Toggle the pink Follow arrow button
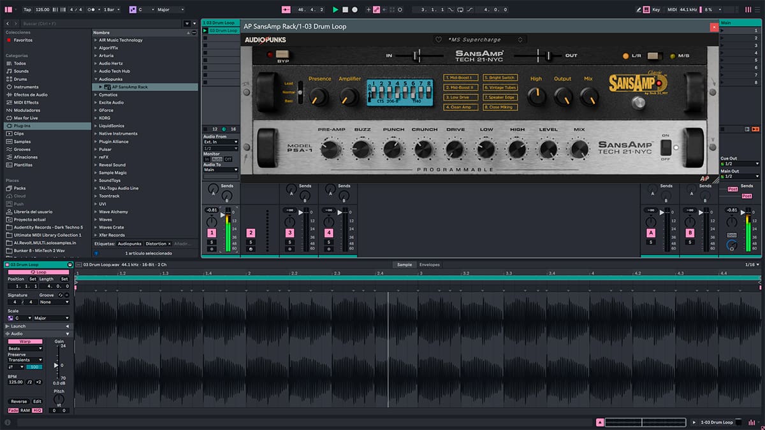This screenshot has height=430, width=765. (286, 10)
